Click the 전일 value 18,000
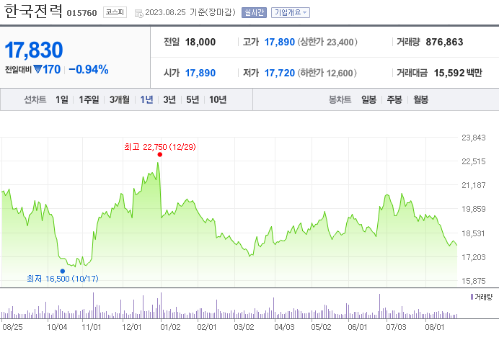This screenshot has height=345, width=499. (200, 42)
